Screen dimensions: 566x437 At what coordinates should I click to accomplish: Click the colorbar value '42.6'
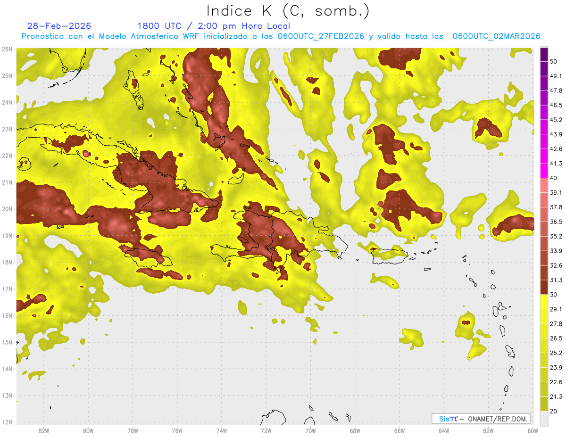556,149
